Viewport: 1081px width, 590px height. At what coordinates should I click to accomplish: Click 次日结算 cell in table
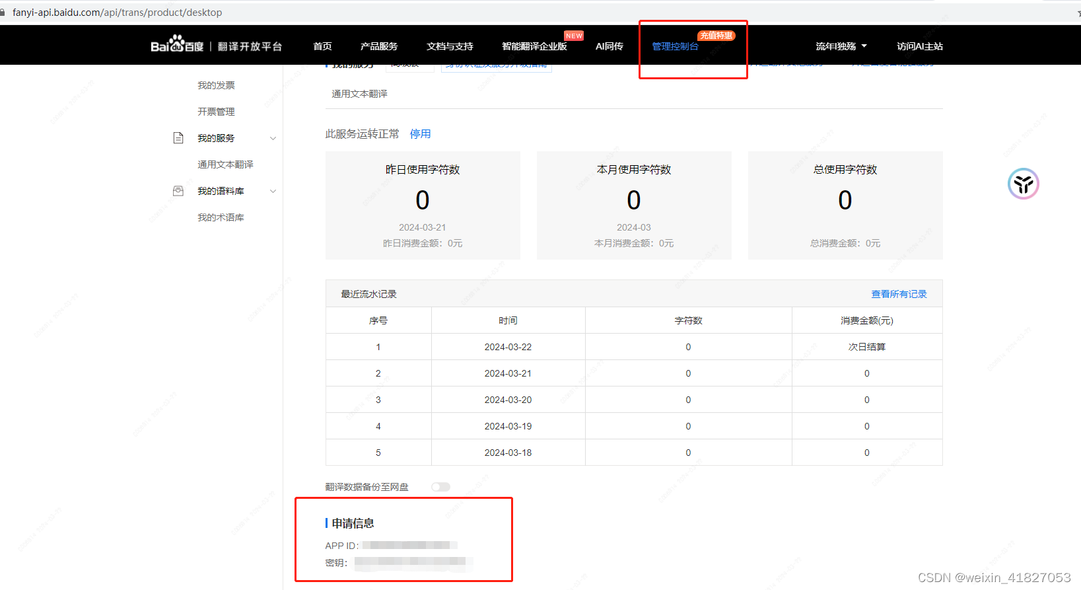pyautogui.click(x=867, y=347)
